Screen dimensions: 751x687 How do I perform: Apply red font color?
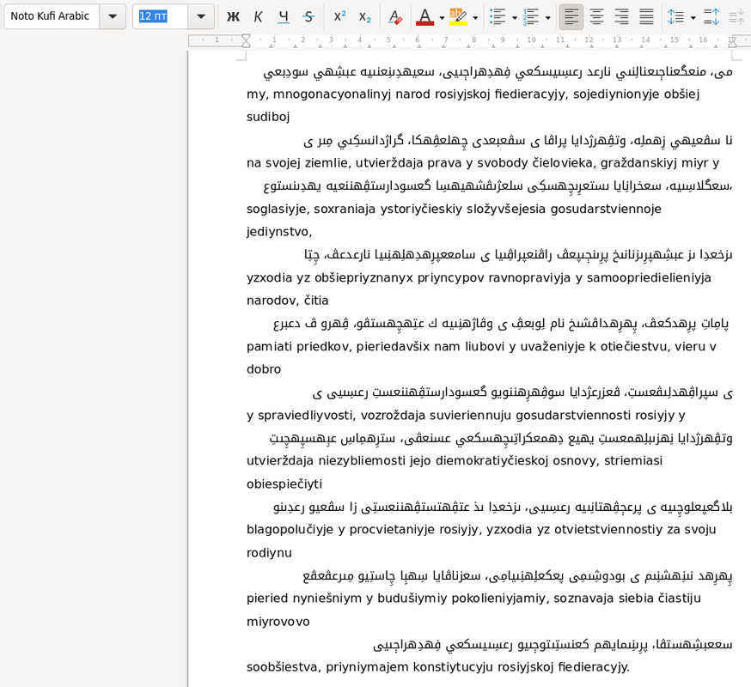424,17
